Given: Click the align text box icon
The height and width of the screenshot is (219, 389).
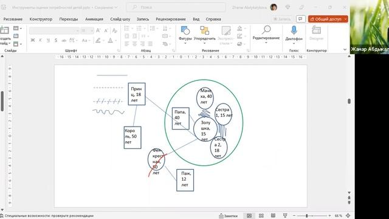Looking at the screenshot, I should [165, 36].
